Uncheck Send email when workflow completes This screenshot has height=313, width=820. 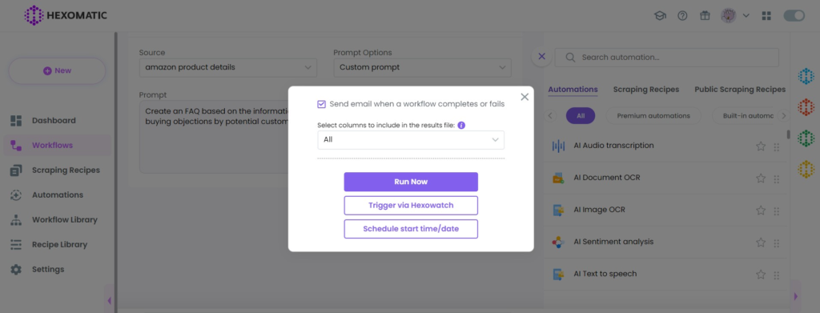322,104
